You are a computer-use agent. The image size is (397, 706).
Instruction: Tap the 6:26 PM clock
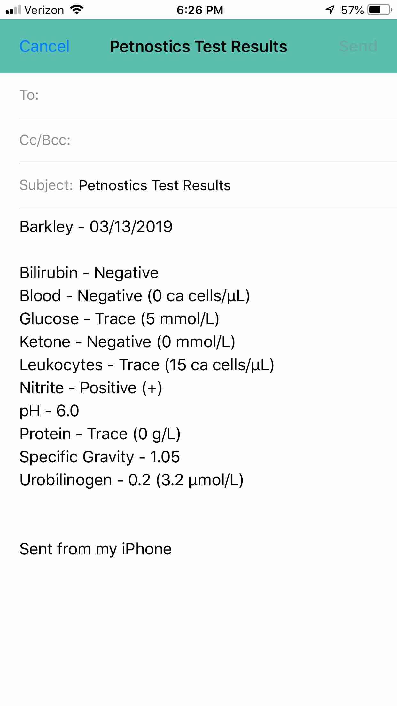[x=200, y=10]
